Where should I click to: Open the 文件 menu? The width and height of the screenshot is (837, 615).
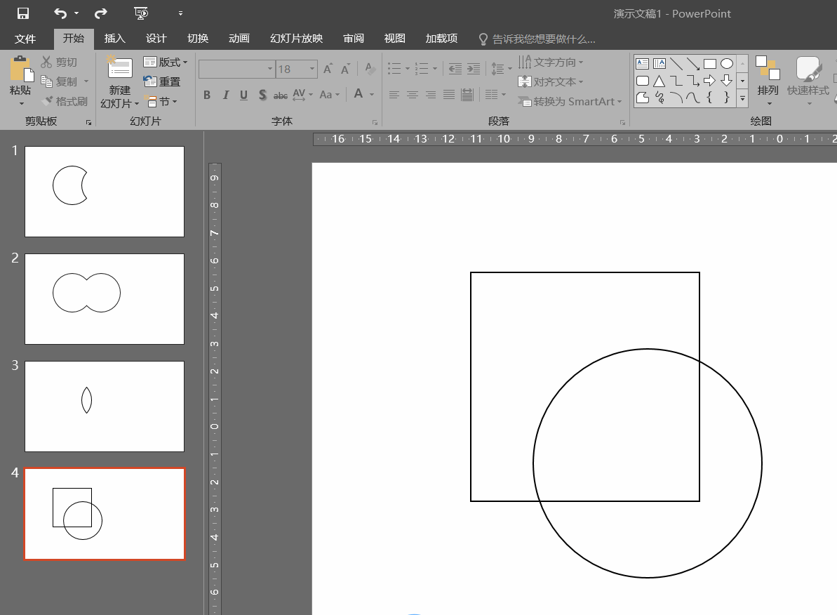point(25,39)
